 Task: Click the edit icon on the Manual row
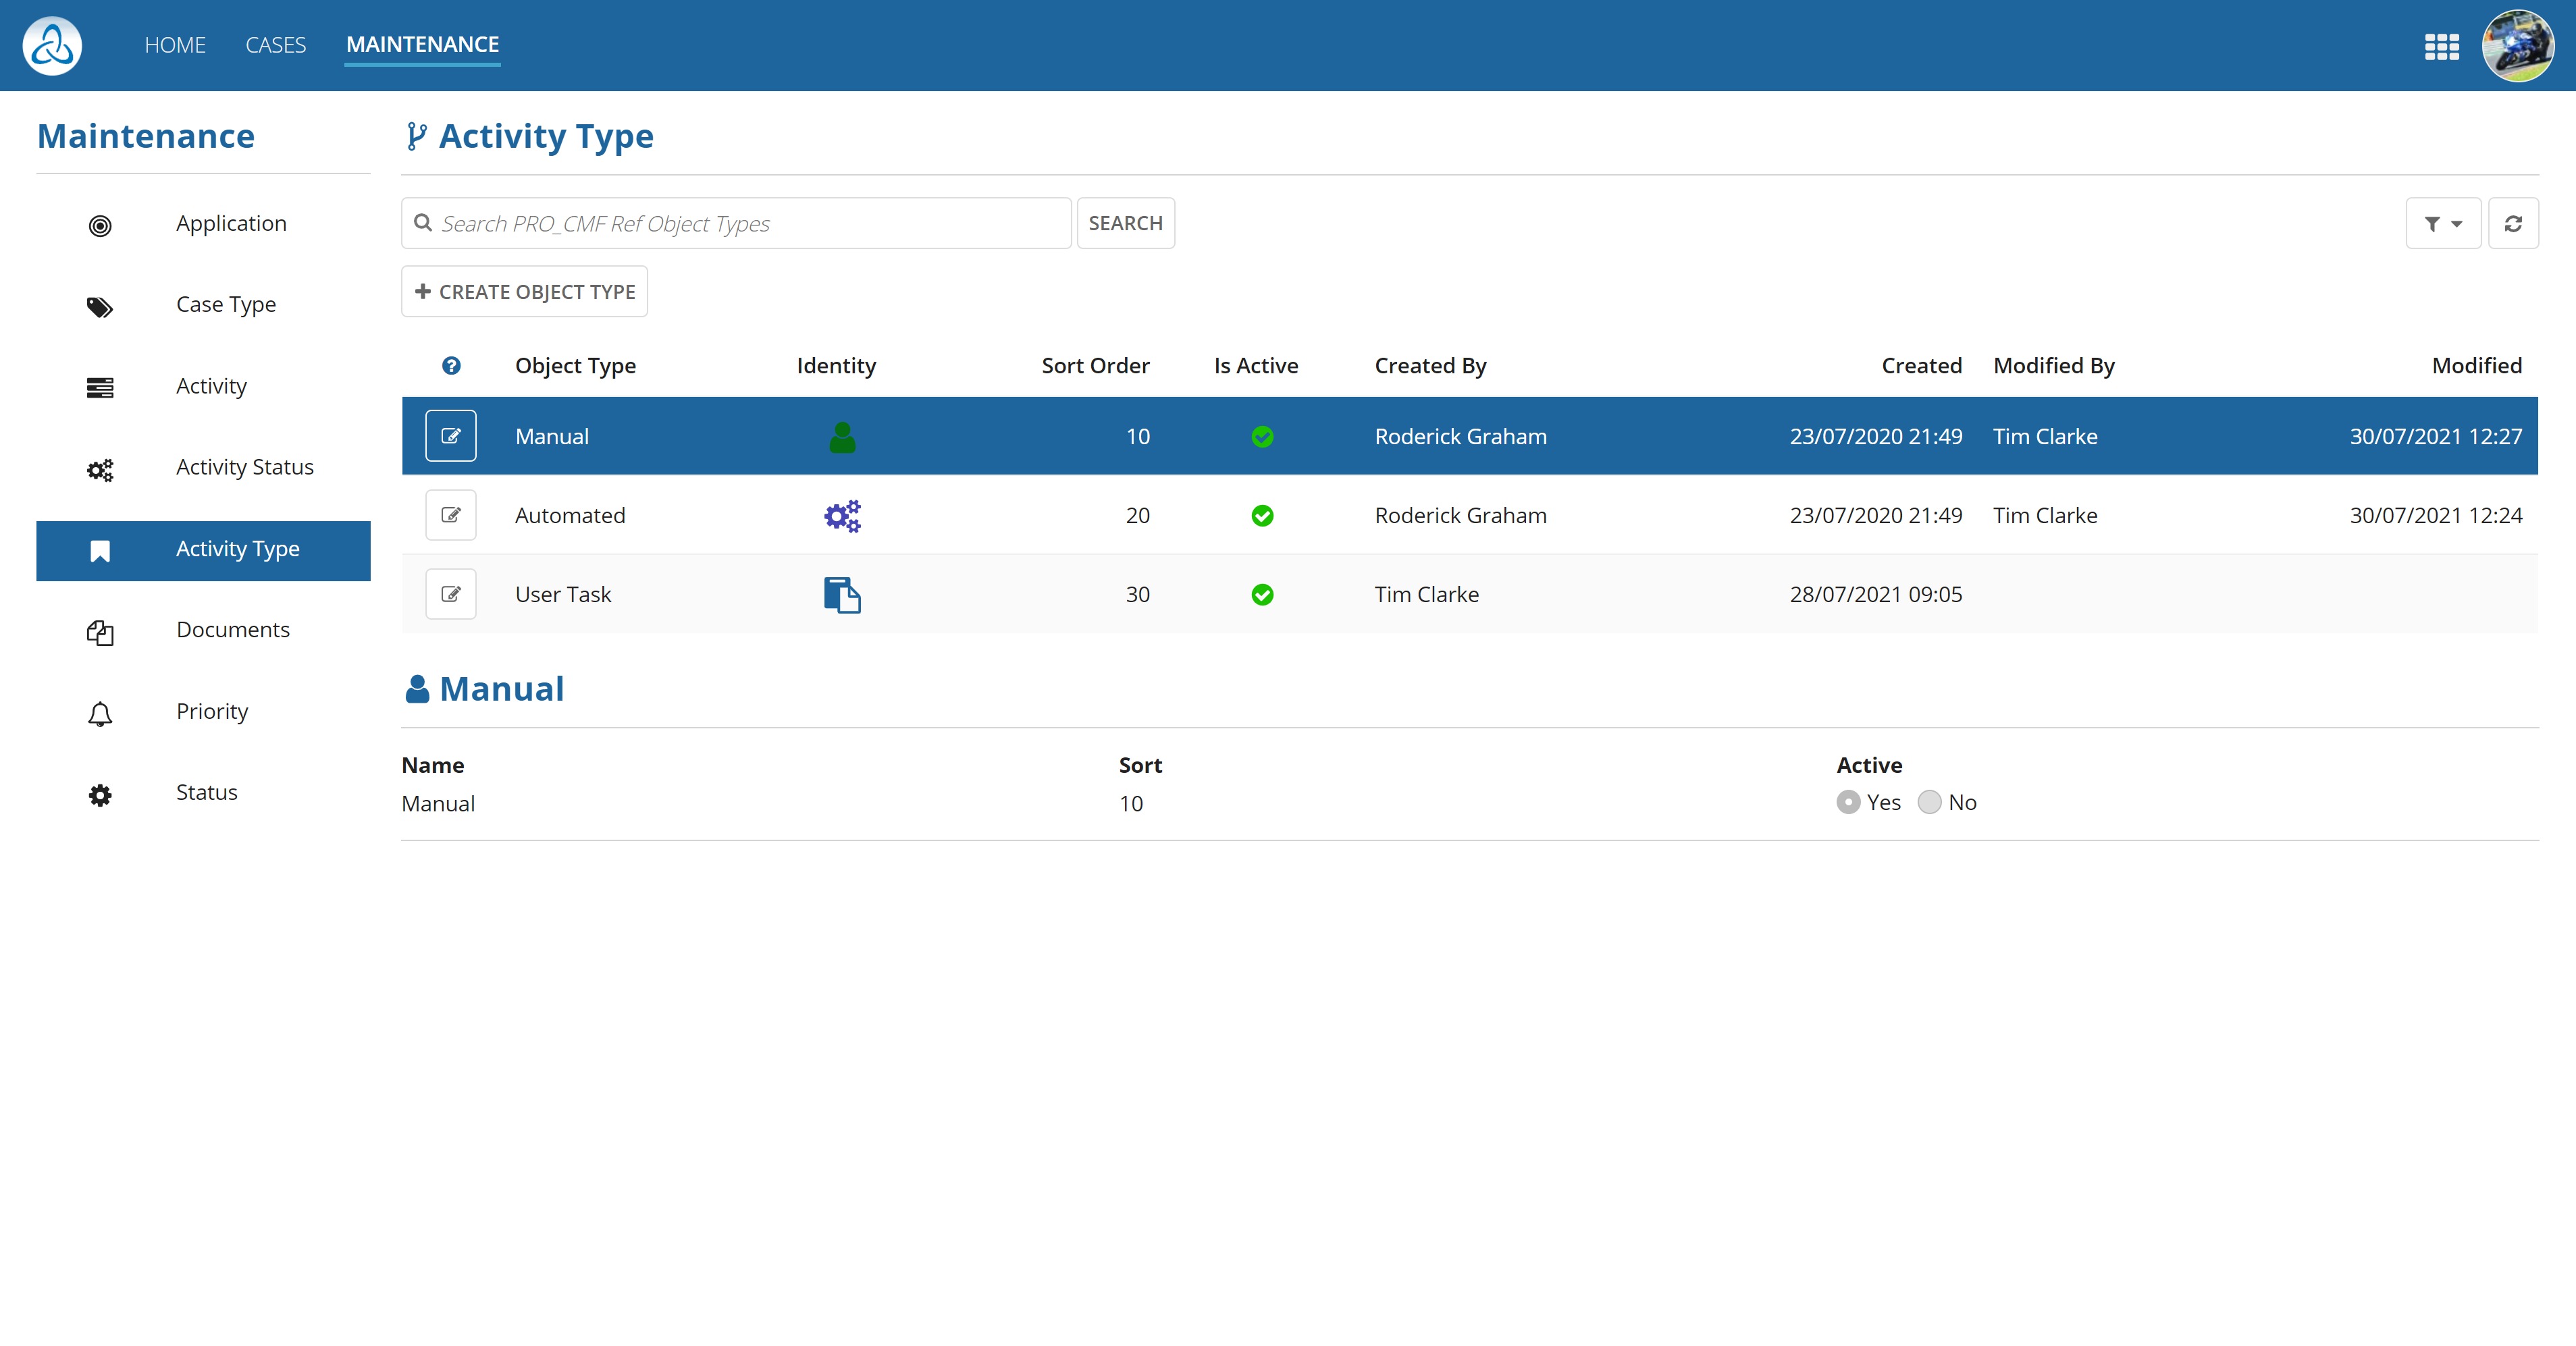point(451,435)
